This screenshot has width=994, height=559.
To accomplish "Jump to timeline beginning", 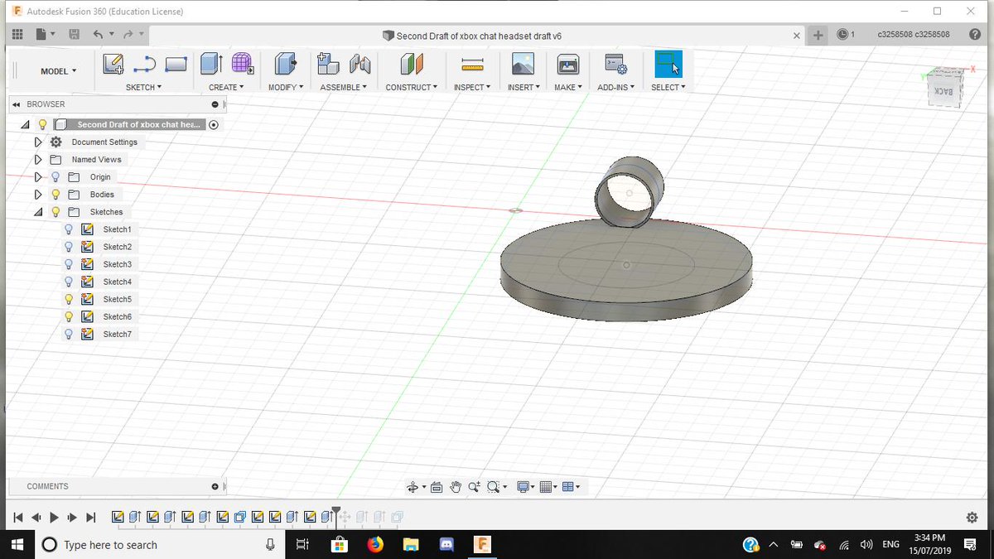I will (17, 518).
